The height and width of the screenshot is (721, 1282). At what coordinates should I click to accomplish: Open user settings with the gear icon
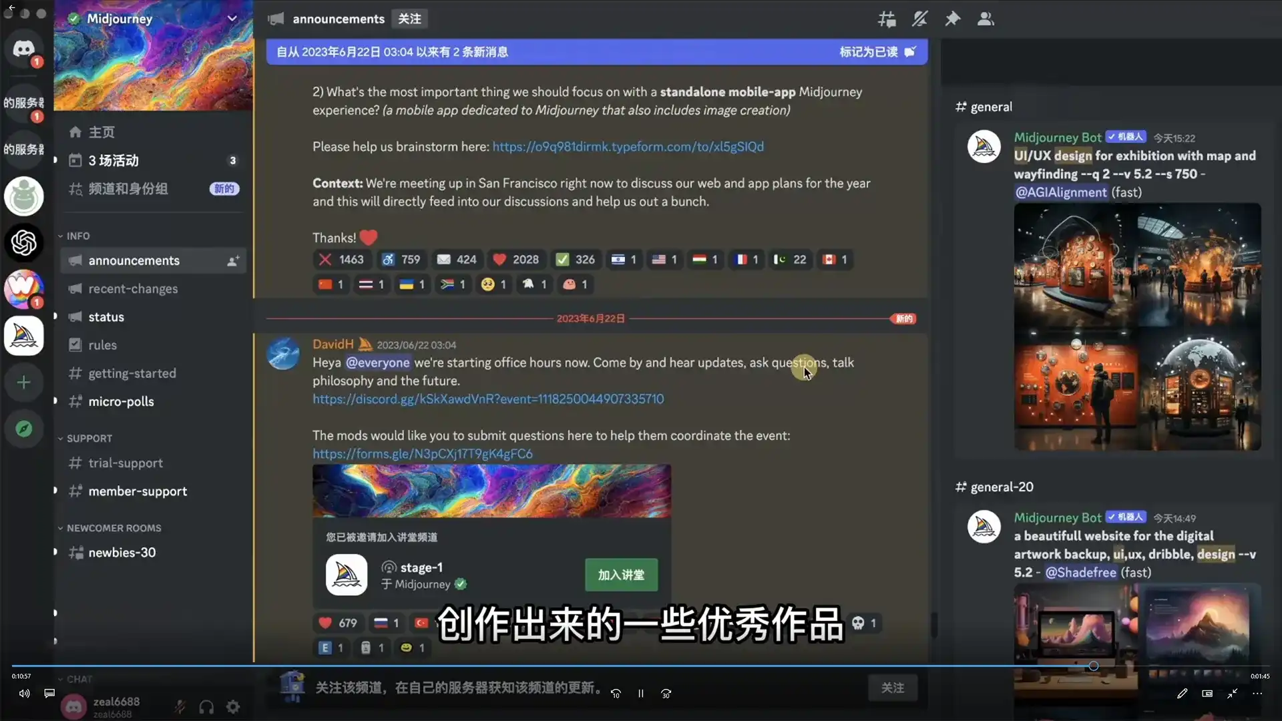coord(232,706)
